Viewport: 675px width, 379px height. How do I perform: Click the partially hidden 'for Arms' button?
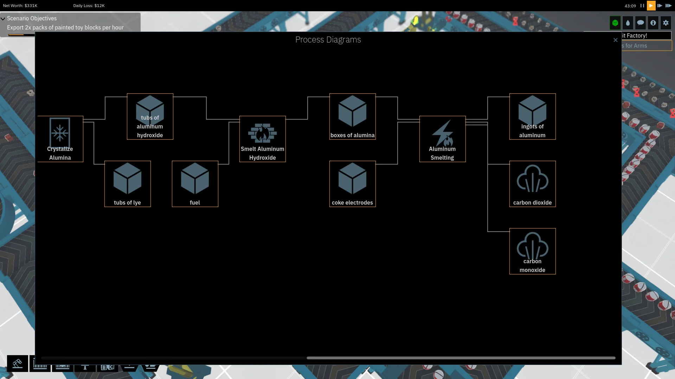[646, 46]
